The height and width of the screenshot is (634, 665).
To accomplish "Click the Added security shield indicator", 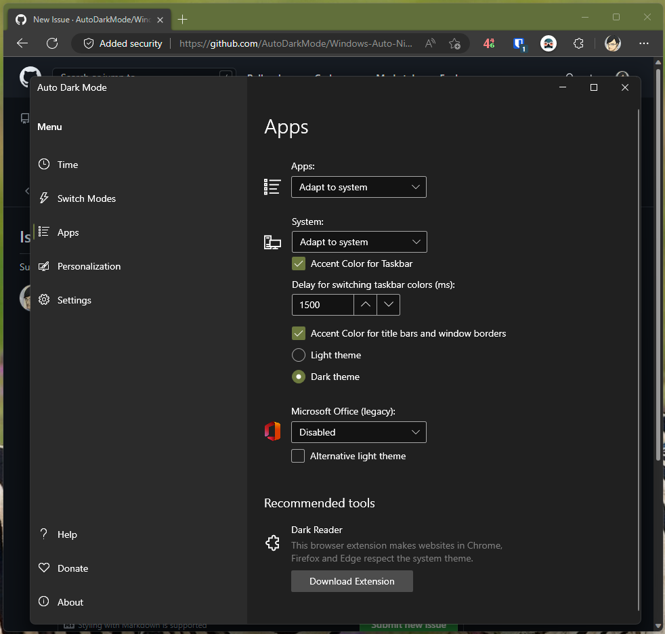I will click(x=123, y=43).
